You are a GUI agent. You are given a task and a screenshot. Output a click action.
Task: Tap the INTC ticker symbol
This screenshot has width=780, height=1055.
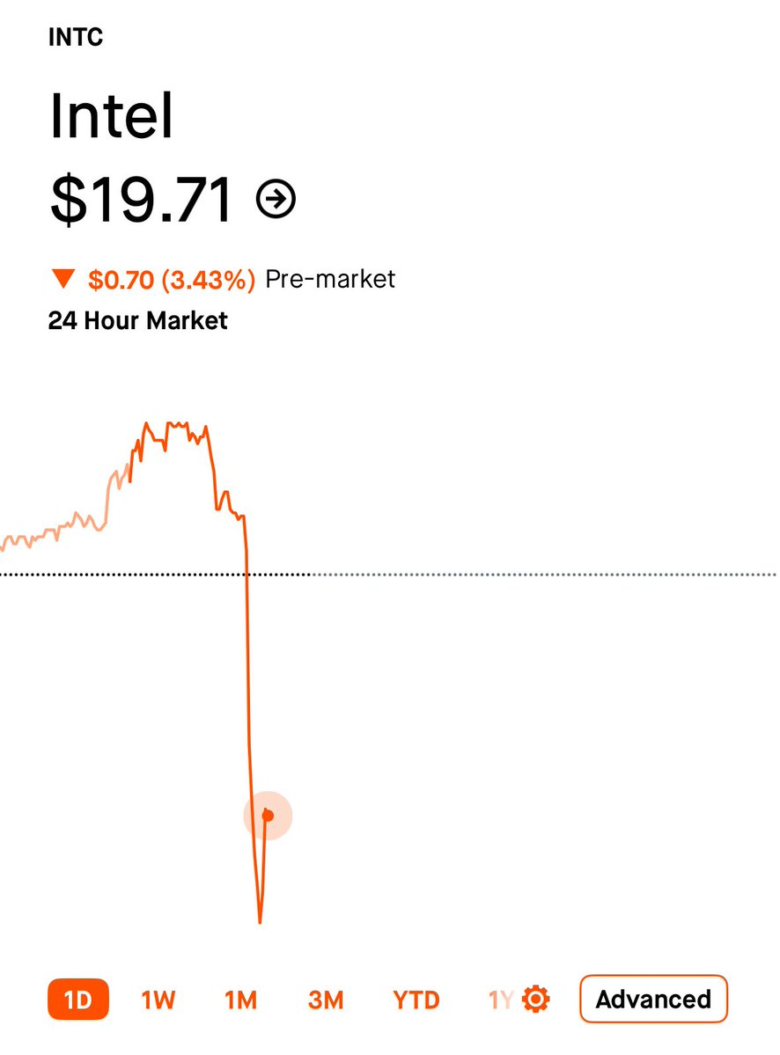tap(76, 37)
